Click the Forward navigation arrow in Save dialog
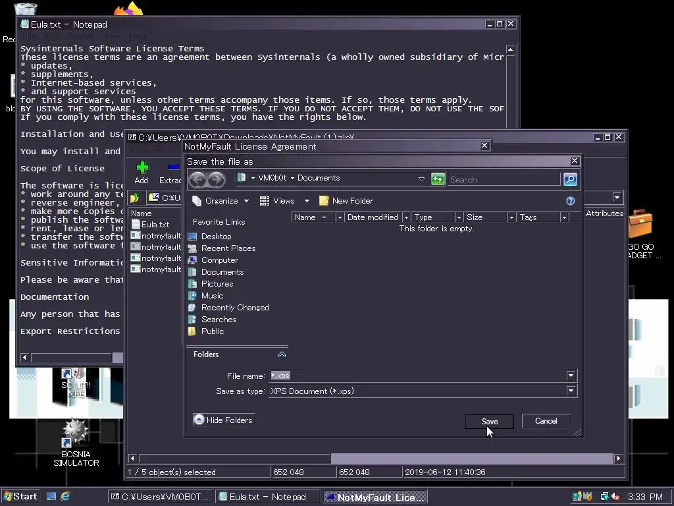The height and width of the screenshot is (506, 674). point(216,179)
